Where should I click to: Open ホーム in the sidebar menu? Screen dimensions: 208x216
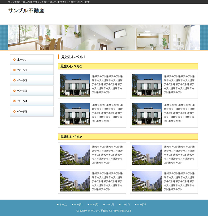(x=32, y=59)
